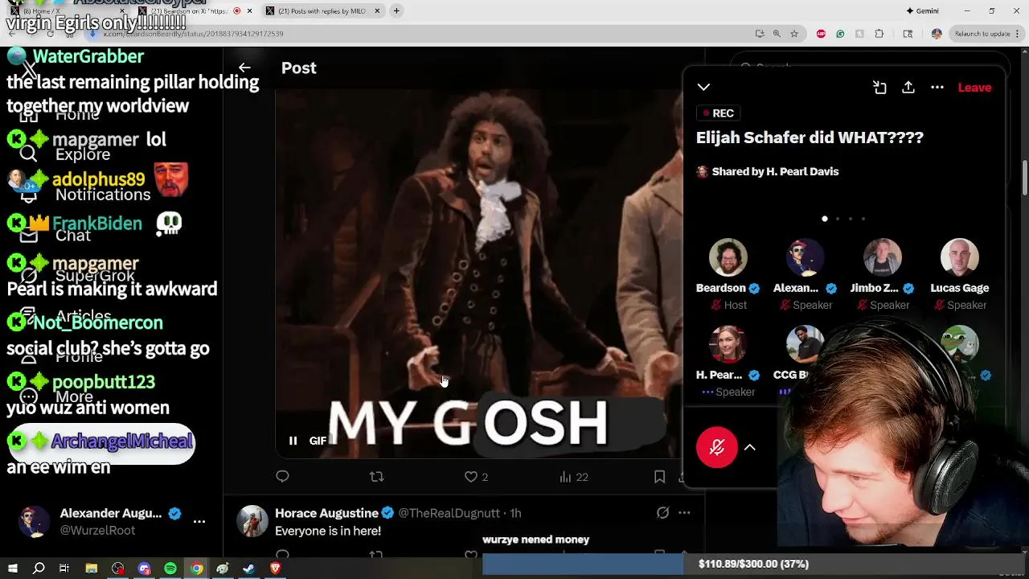Image resolution: width=1029 pixels, height=579 pixels.
Task: Unmute the red microphone button
Action: pos(717,447)
